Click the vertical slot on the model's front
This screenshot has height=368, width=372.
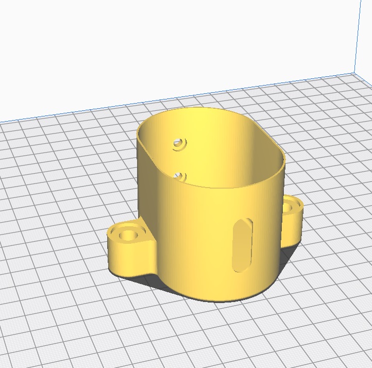242,245
